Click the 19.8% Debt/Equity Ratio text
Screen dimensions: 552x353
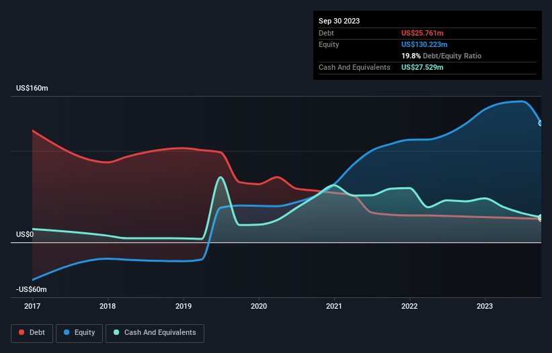coord(442,56)
